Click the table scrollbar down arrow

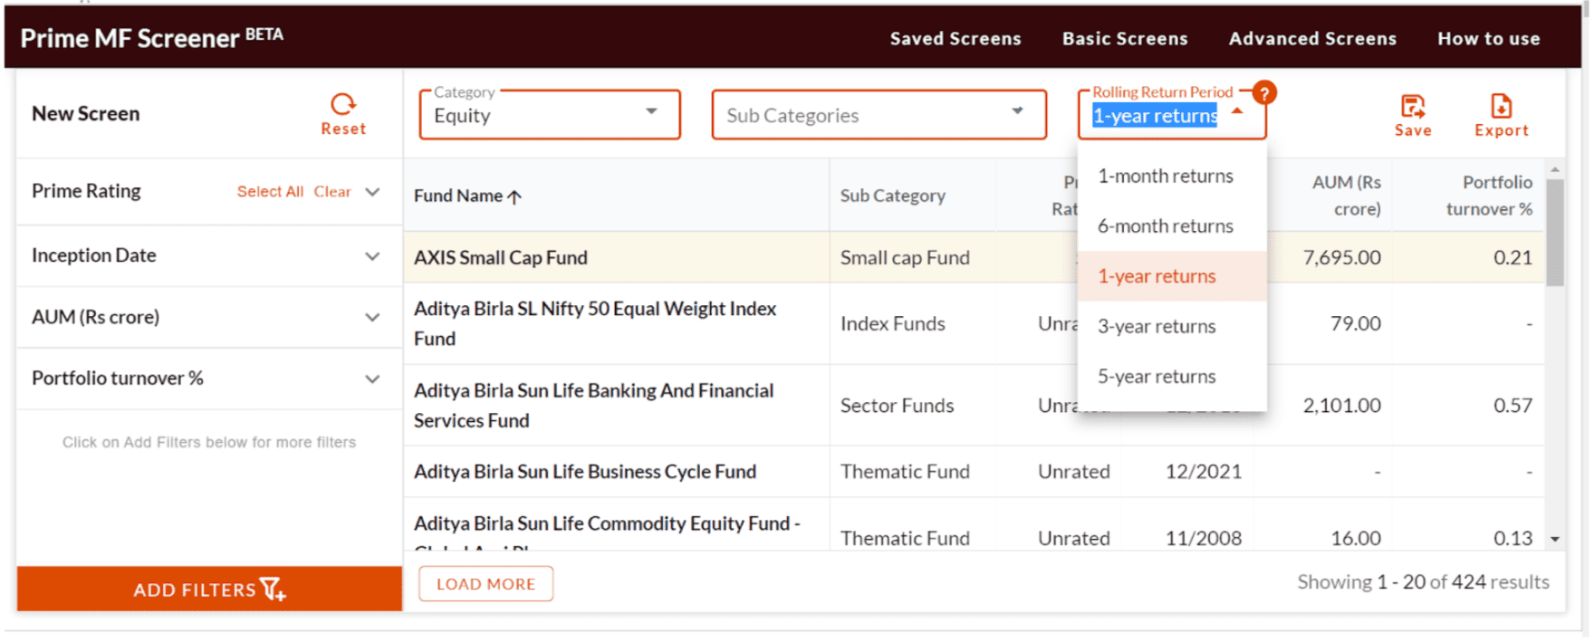(1555, 539)
